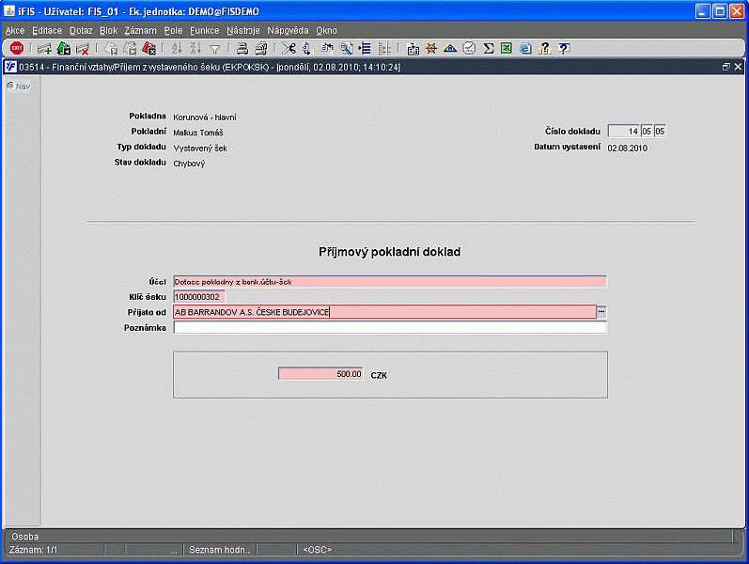Click the insert new record toolbar icon
This screenshot has height=564, width=749.
(44, 48)
